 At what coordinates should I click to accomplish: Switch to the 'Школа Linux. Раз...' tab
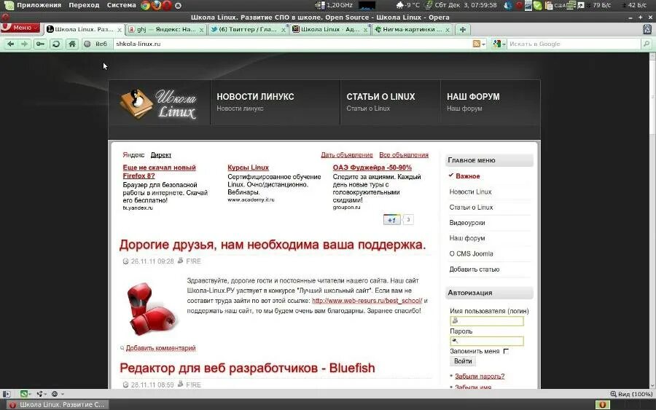pos(84,30)
